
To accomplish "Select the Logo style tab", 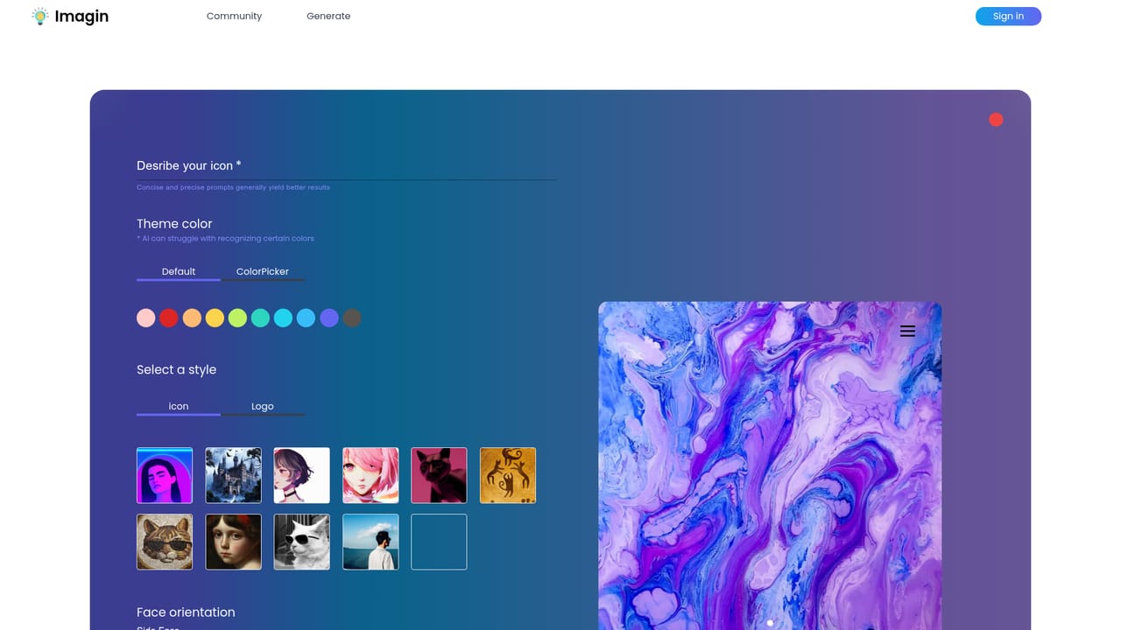I will tap(263, 407).
